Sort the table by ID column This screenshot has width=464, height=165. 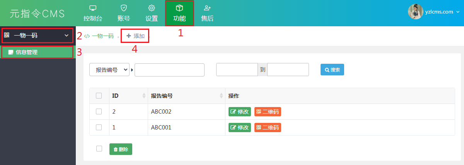tap(128, 96)
